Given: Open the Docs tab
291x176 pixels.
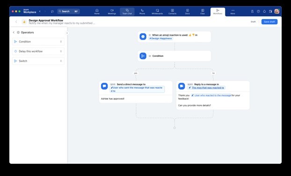Looking at the screenshot, I should point(188,12).
